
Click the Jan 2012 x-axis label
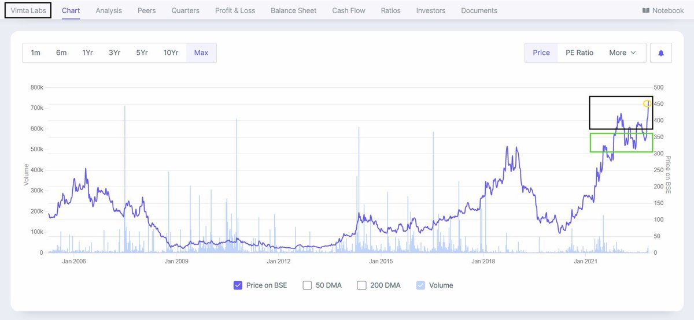(279, 261)
